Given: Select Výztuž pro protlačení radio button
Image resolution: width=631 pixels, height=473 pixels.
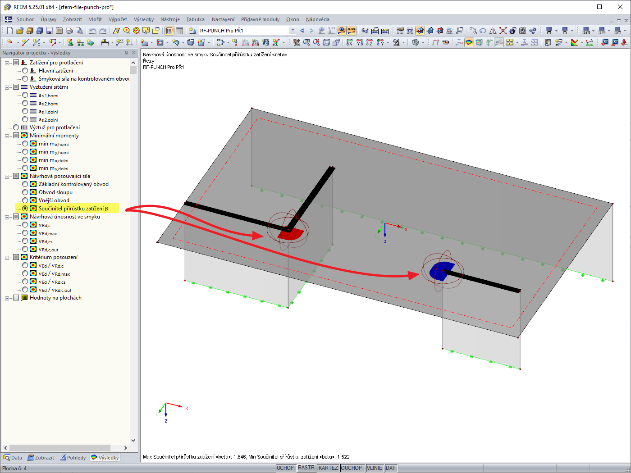Looking at the screenshot, I should 16,127.
